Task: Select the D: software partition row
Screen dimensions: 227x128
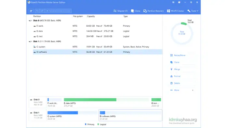Action: coord(98,52)
